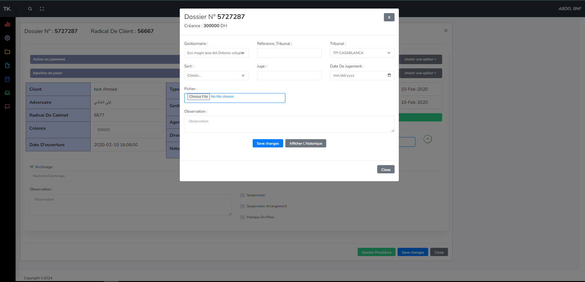The width and height of the screenshot is (585, 282).
Task: Click the green plus circle icon
Action: [428, 139]
